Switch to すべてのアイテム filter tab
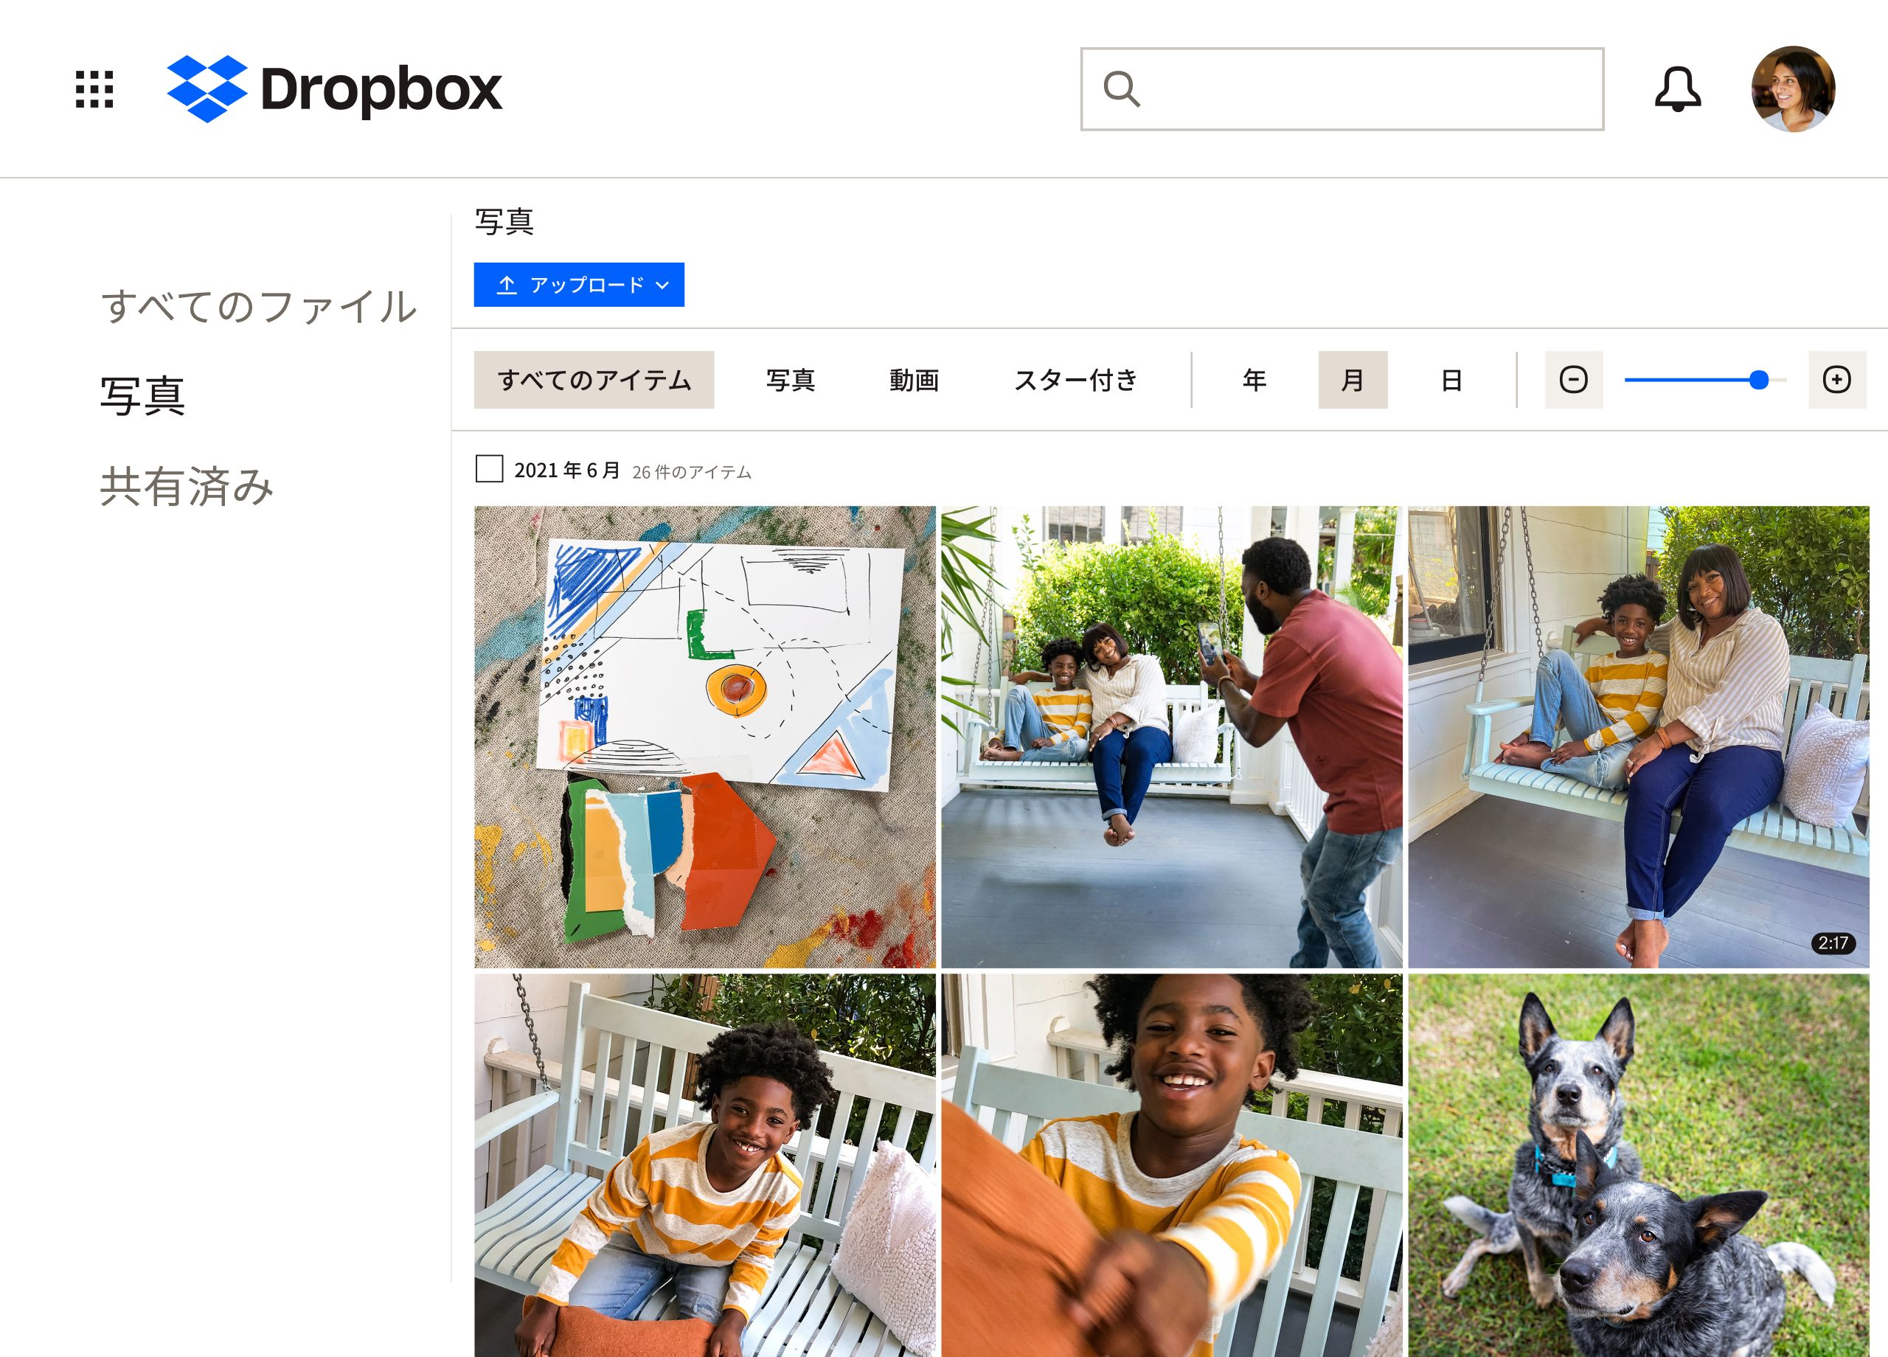 point(594,380)
